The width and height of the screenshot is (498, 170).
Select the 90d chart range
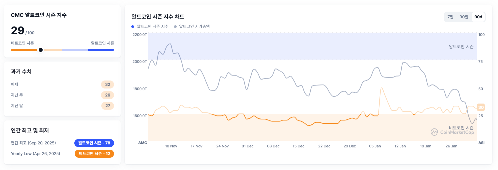(478, 17)
